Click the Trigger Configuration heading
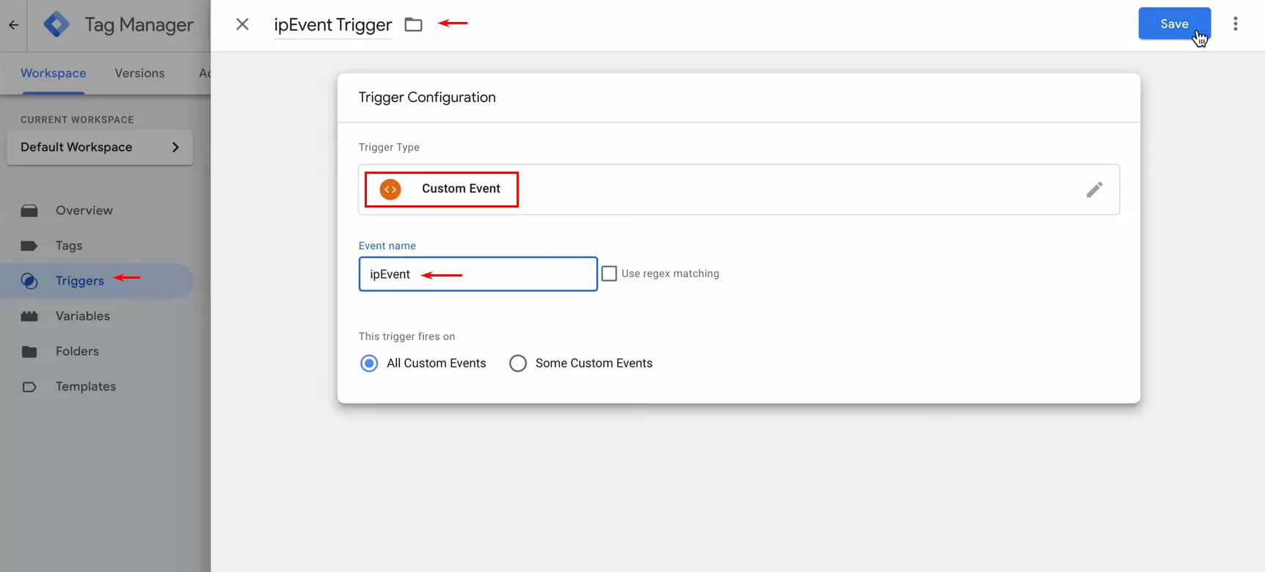 tap(427, 98)
